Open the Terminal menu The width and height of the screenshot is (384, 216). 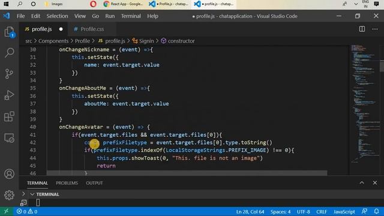[x=131, y=16]
